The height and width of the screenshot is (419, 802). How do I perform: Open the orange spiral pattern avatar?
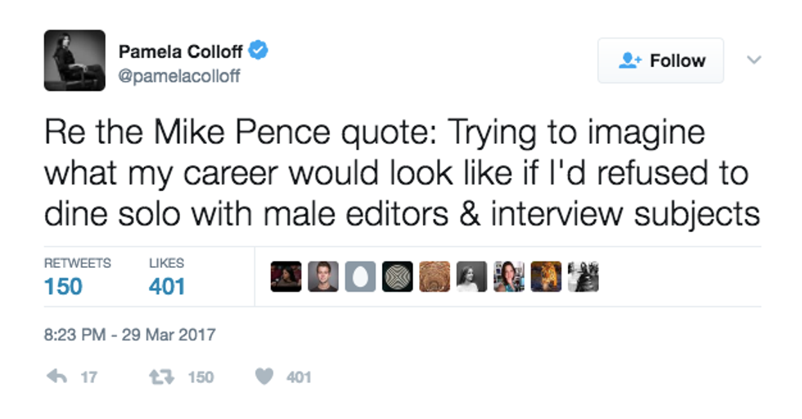pos(435,277)
